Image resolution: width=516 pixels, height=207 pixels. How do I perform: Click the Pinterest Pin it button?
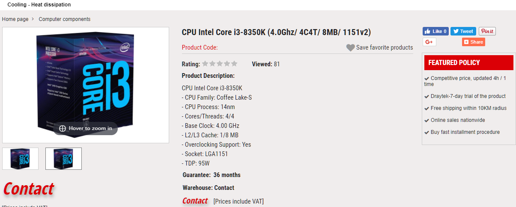point(487,31)
